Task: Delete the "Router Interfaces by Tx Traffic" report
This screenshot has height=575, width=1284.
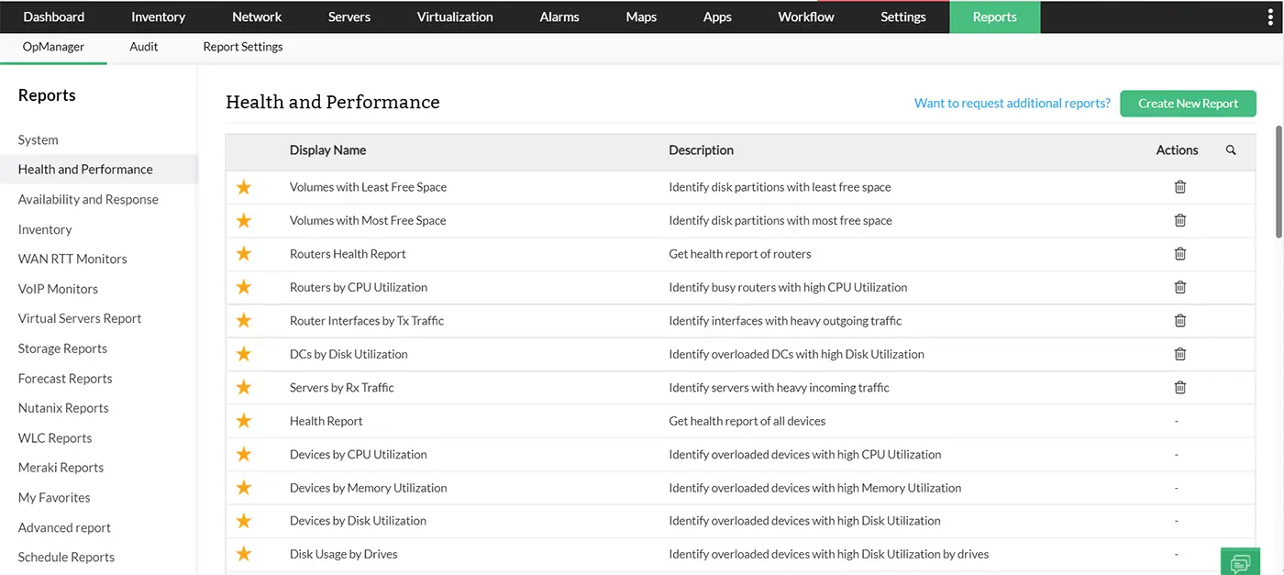Action: (x=1179, y=320)
